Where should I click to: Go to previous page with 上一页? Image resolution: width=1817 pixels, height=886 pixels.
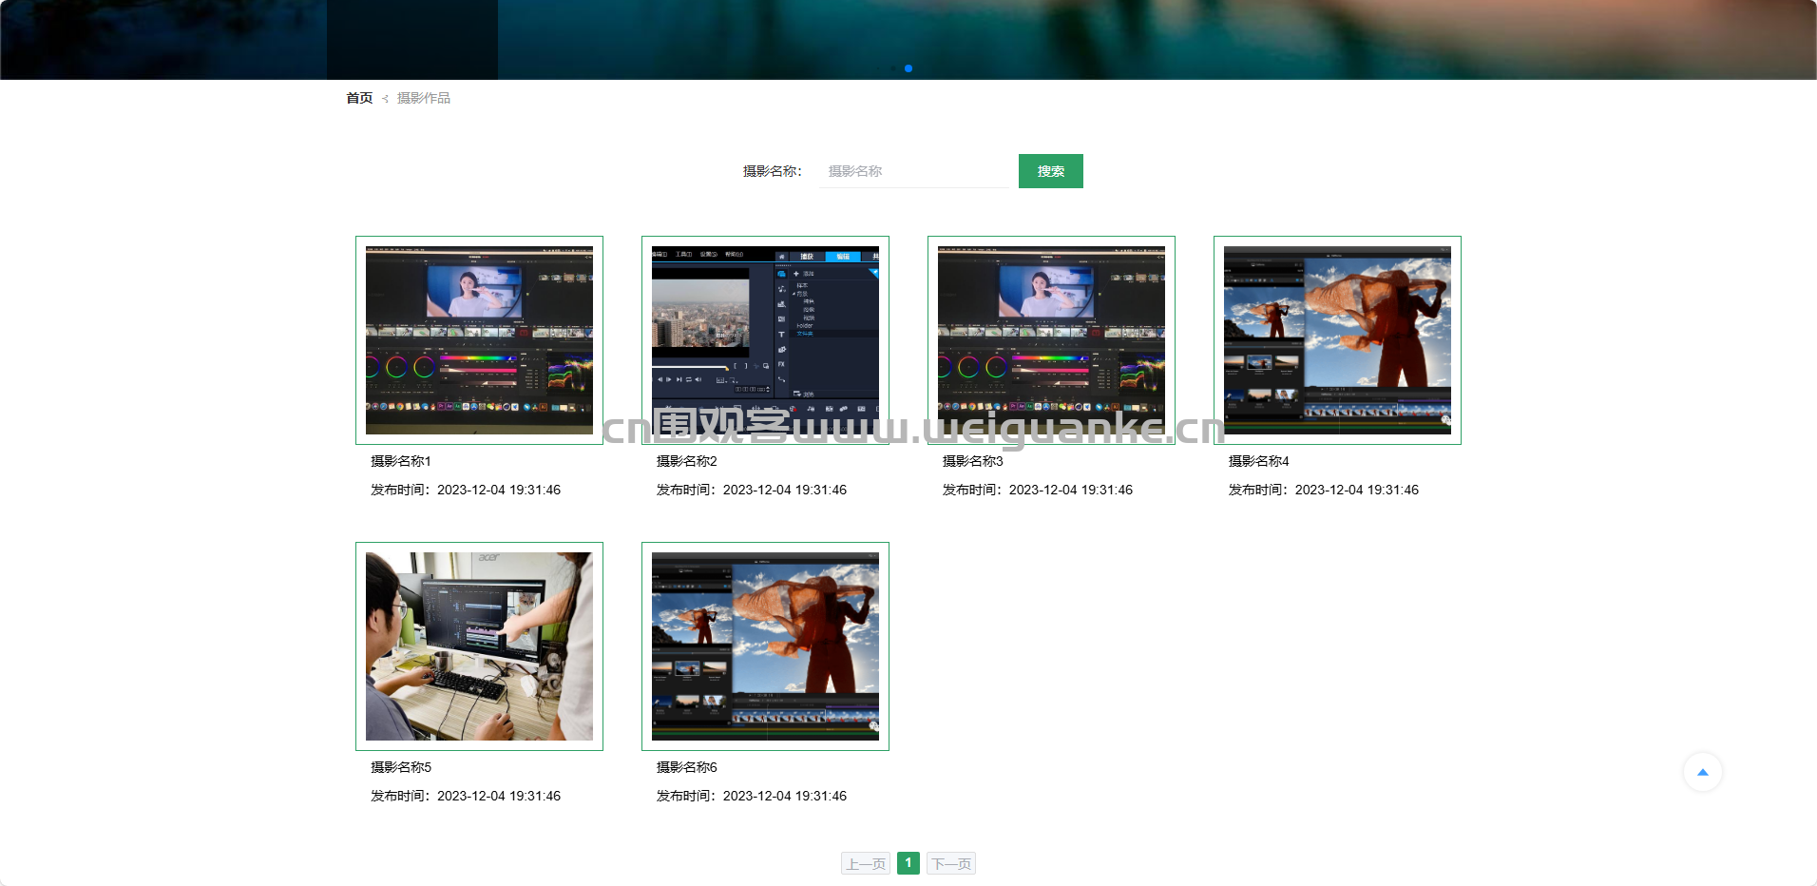click(865, 863)
